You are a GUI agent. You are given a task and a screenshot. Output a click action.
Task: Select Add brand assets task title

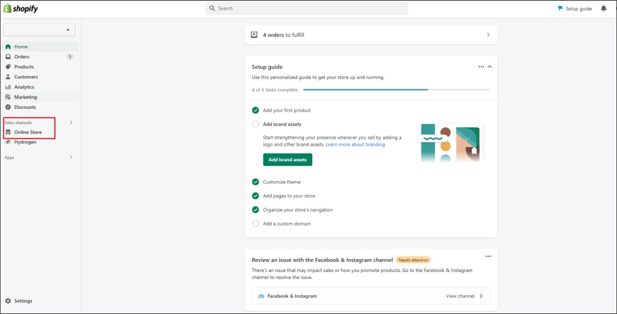pos(282,124)
